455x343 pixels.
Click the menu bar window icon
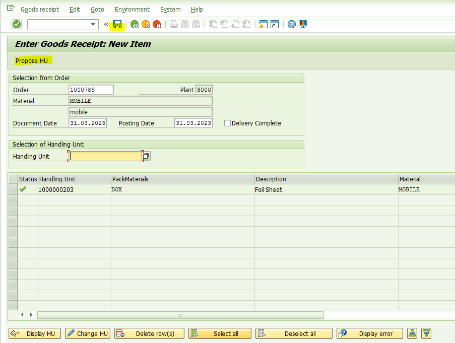(11, 8)
